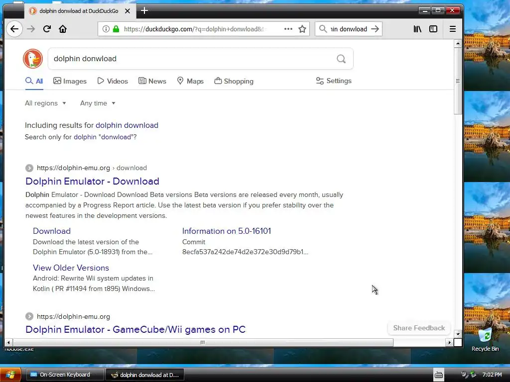Open the Recycle Bin on desktop
Screen dimensions: 510x382
click(485, 339)
